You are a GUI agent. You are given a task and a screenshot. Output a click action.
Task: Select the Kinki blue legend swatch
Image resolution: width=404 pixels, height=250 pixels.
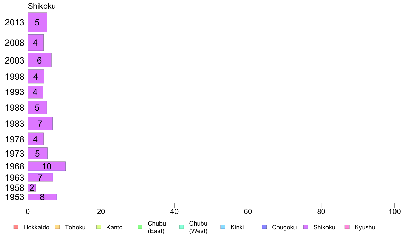click(x=223, y=227)
